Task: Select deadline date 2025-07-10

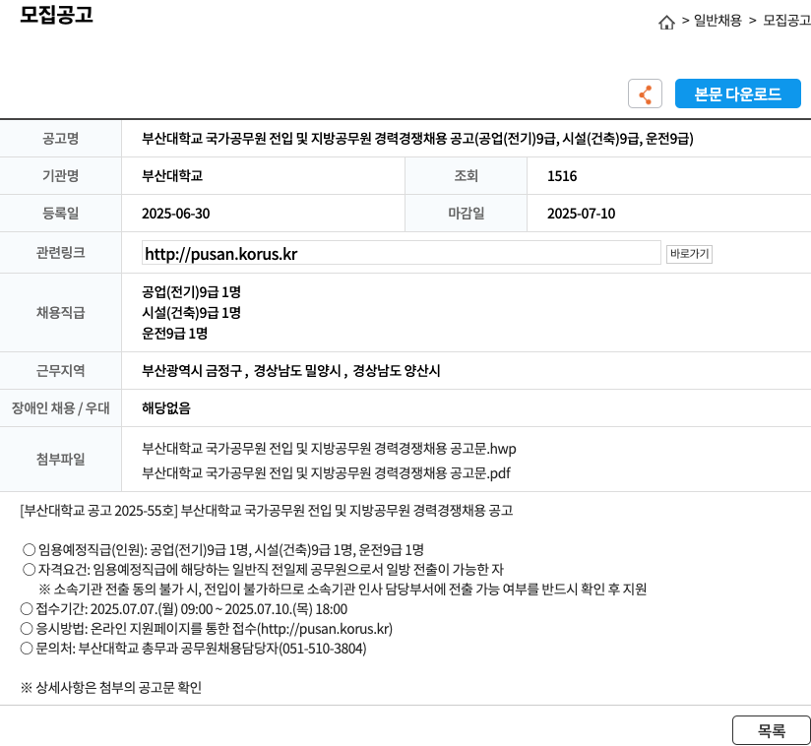Action: pyautogui.click(x=582, y=214)
